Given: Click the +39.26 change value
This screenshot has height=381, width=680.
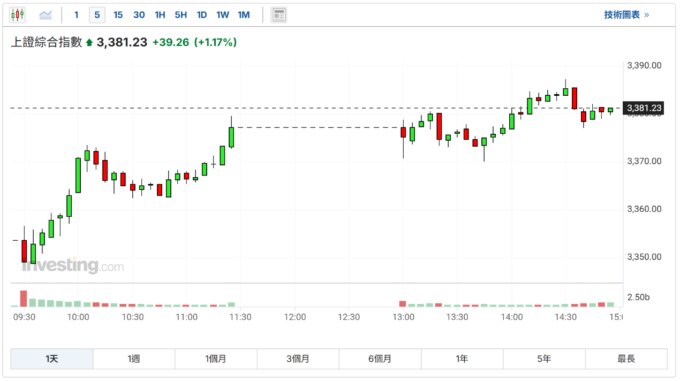Looking at the screenshot, I should point(171,42).
